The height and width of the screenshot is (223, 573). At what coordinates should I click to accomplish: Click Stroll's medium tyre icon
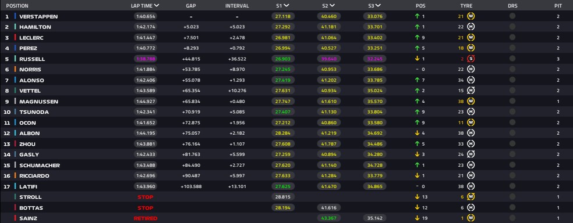(x=471, y=197)
